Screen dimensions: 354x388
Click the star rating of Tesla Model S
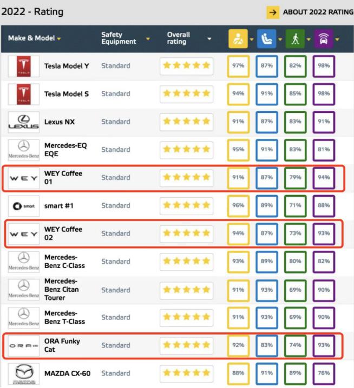tap(186, 94)
